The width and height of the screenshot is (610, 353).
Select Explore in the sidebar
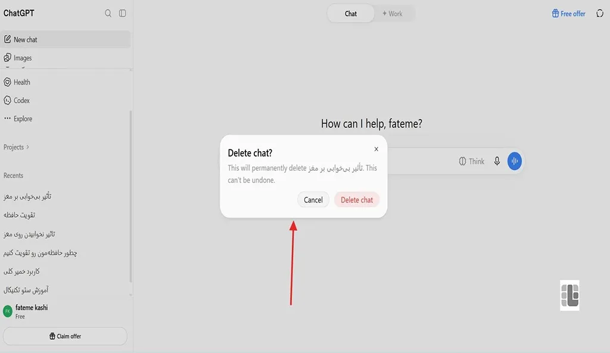(x=66, y=118)
